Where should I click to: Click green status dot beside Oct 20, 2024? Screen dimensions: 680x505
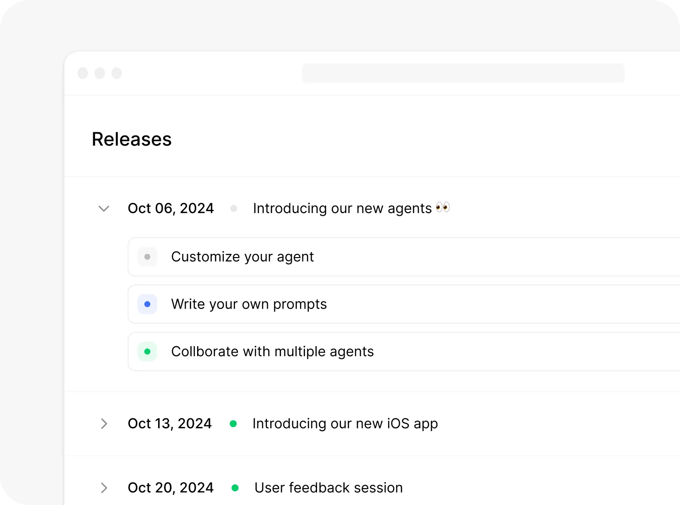pyautogui.click(x=235, y=488)
